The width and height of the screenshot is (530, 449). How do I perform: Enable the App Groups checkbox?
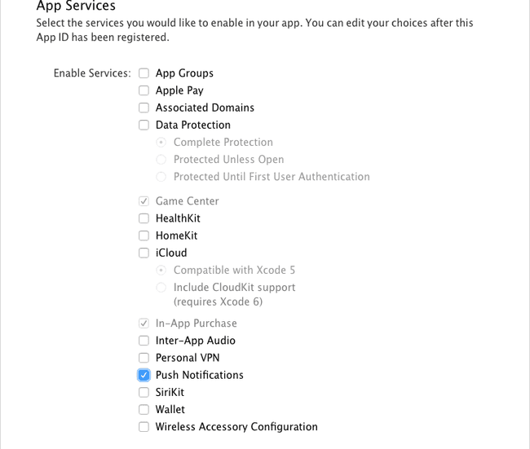coord(144,73)
